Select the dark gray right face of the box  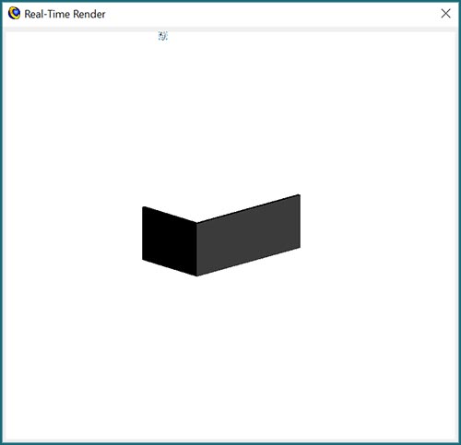(248, 235)
